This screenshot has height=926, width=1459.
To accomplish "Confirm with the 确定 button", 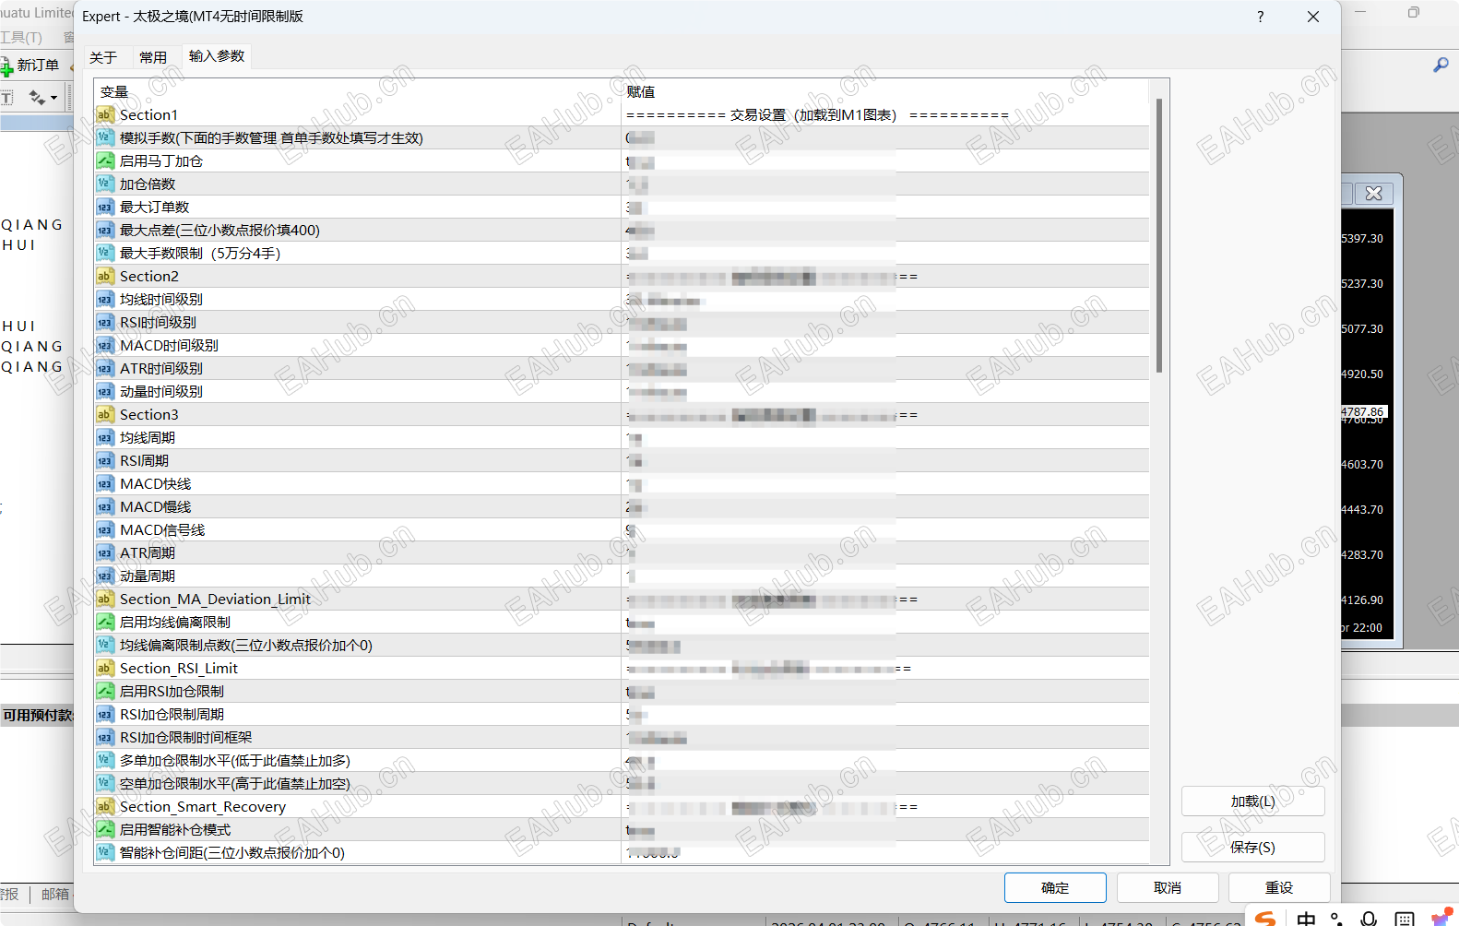I will 1055,887.
